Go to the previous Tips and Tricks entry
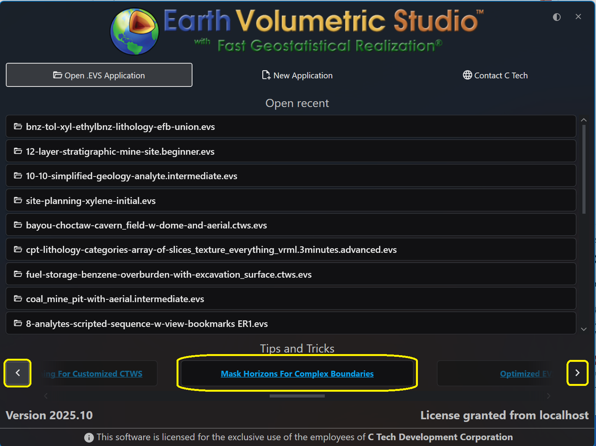596x446 pixels. pos(17,373)
